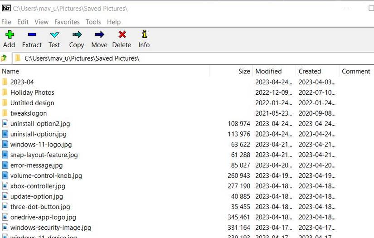Click the size value 345 461

(x=239, y=217)
